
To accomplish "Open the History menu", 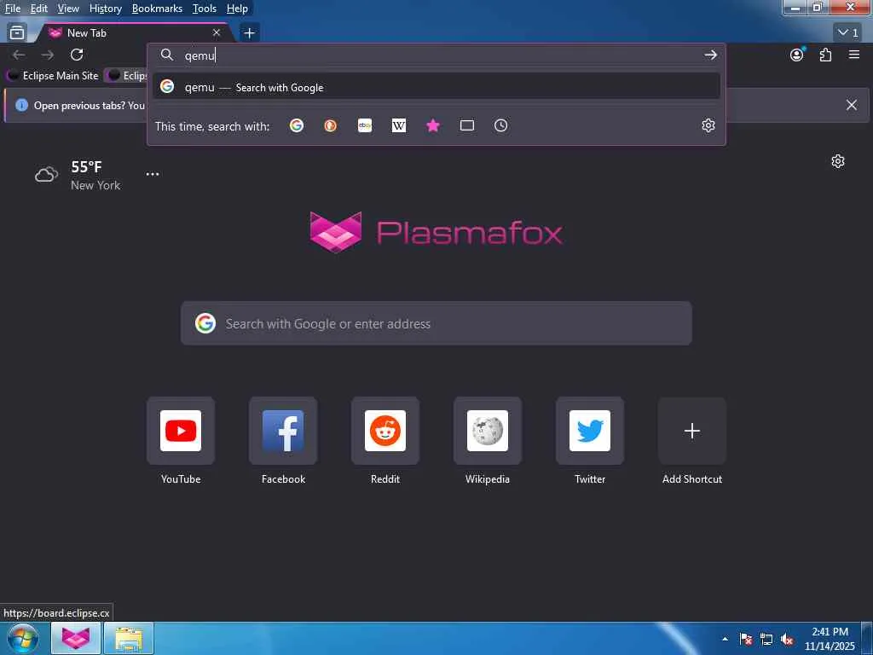I will pyautogui.click(x=105, y=9).
